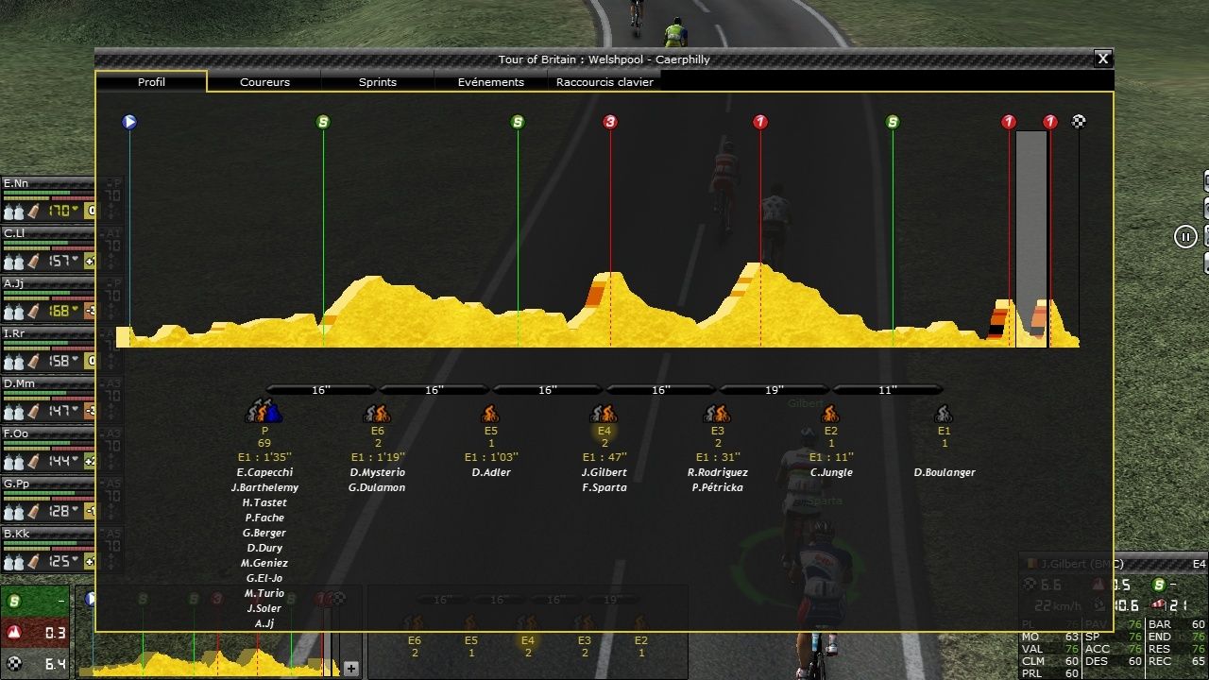Click rider name J.Soler in peloton list
The height and width of the screenshot is (680, 1209).
click(264, 608)
